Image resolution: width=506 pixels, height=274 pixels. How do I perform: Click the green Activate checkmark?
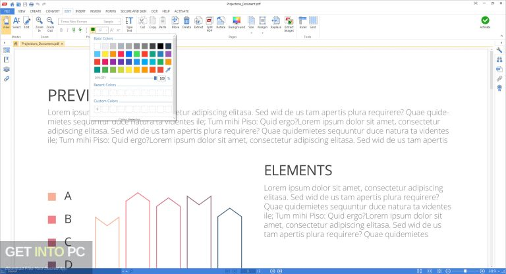[485, 22]
